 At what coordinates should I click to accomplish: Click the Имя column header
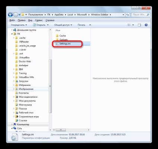point(58,30)
